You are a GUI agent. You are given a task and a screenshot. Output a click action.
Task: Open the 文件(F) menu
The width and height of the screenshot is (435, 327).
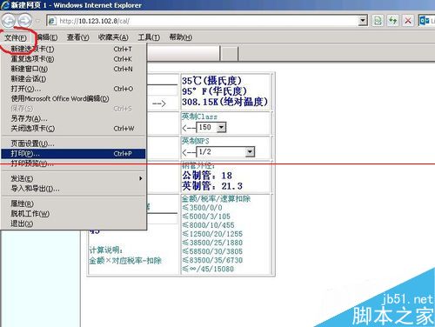pyautogui.click(x=16, y=37)
